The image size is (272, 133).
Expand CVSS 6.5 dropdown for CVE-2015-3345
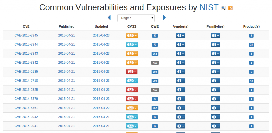point(132,36)
